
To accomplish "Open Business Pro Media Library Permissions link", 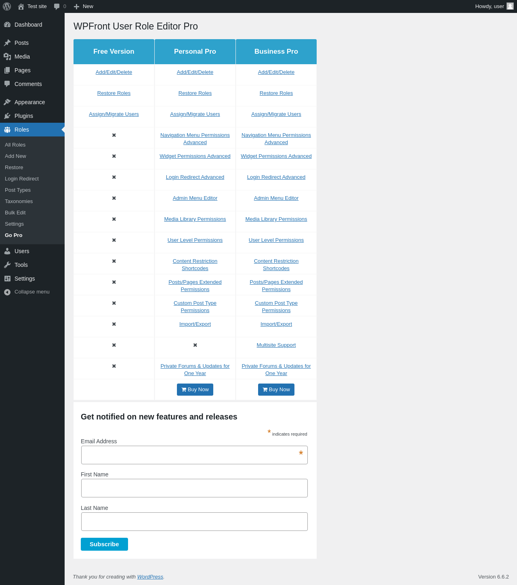I will click(276, 219).
